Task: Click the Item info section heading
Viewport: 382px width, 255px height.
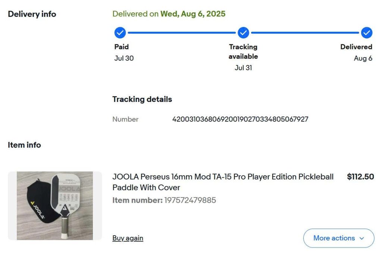Action: (x=24, y=145)
